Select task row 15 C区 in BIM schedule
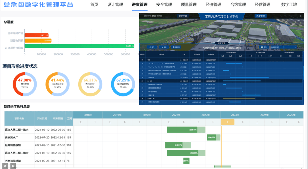 (221, 60)
